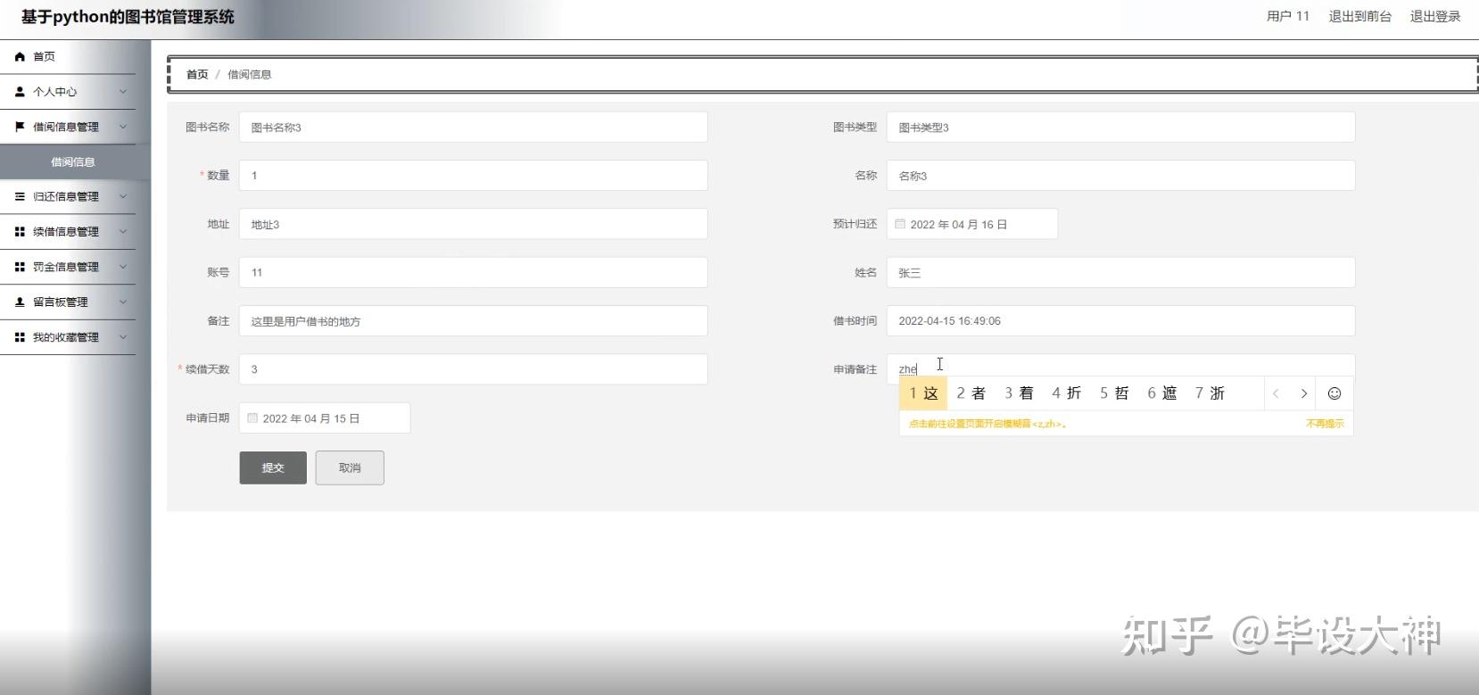The width and height of the screenshot is (1479, 695).
Task: Click the person icon for 个人中心
Action: [x=20, y=91]
